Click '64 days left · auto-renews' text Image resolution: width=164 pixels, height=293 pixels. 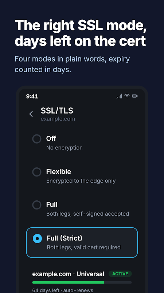point(63,290)
